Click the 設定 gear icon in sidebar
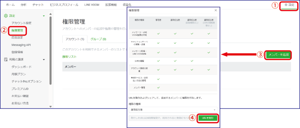This screenshot has height=128, width=300. [6, 16]
